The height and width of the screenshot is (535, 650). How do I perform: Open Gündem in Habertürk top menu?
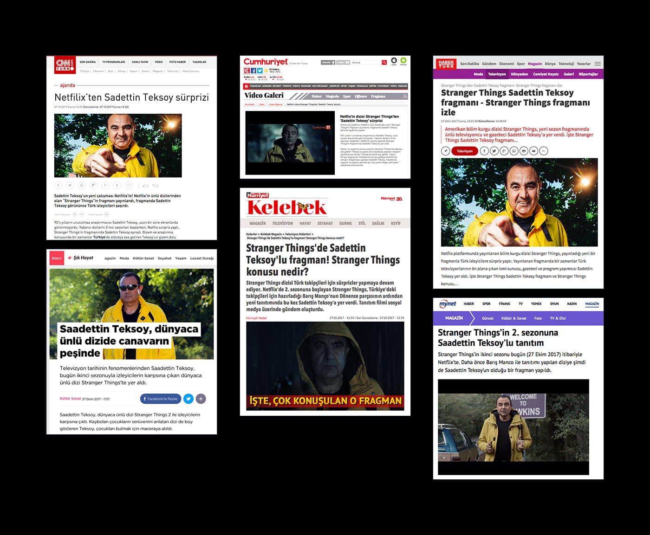point(489,64)
